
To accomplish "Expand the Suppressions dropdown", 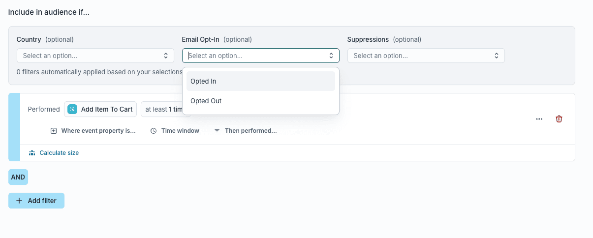I will click(426, 56).
